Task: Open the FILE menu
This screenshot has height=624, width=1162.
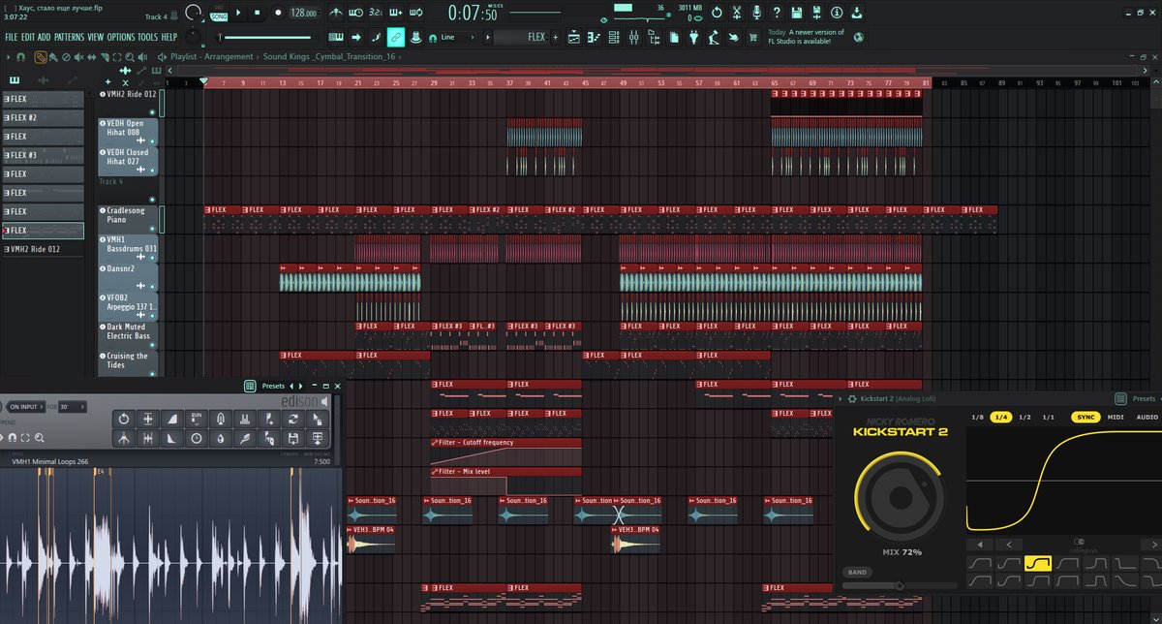Action: click(12, 37)
